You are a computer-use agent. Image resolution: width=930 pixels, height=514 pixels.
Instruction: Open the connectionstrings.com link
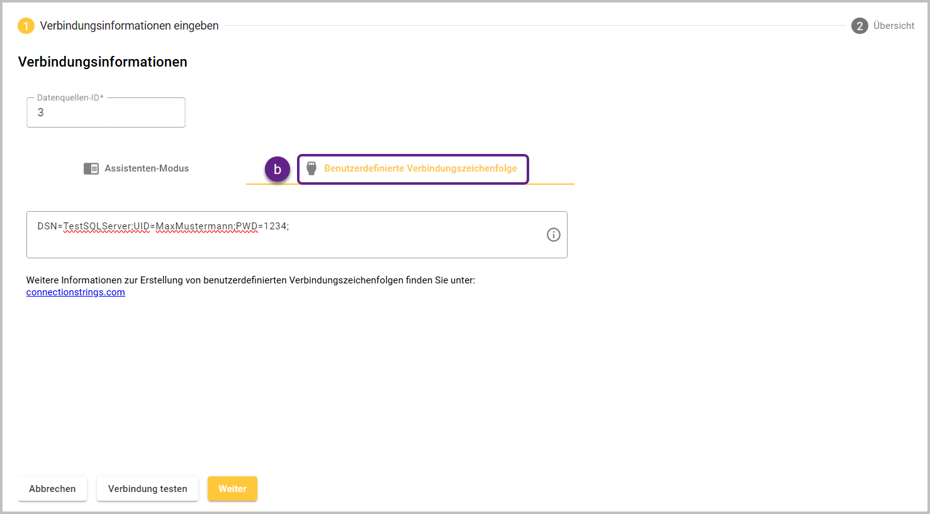point(76,292)
